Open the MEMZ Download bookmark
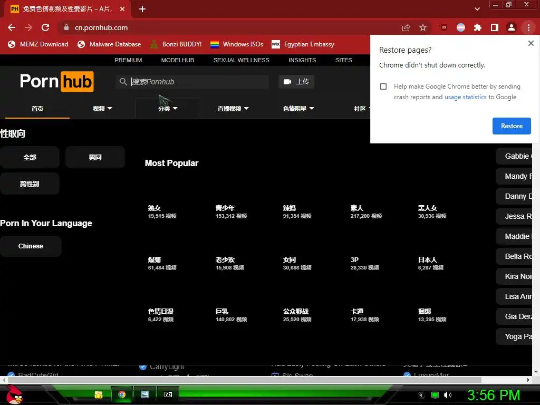This screenshot has height=405, width=540. 38,44
